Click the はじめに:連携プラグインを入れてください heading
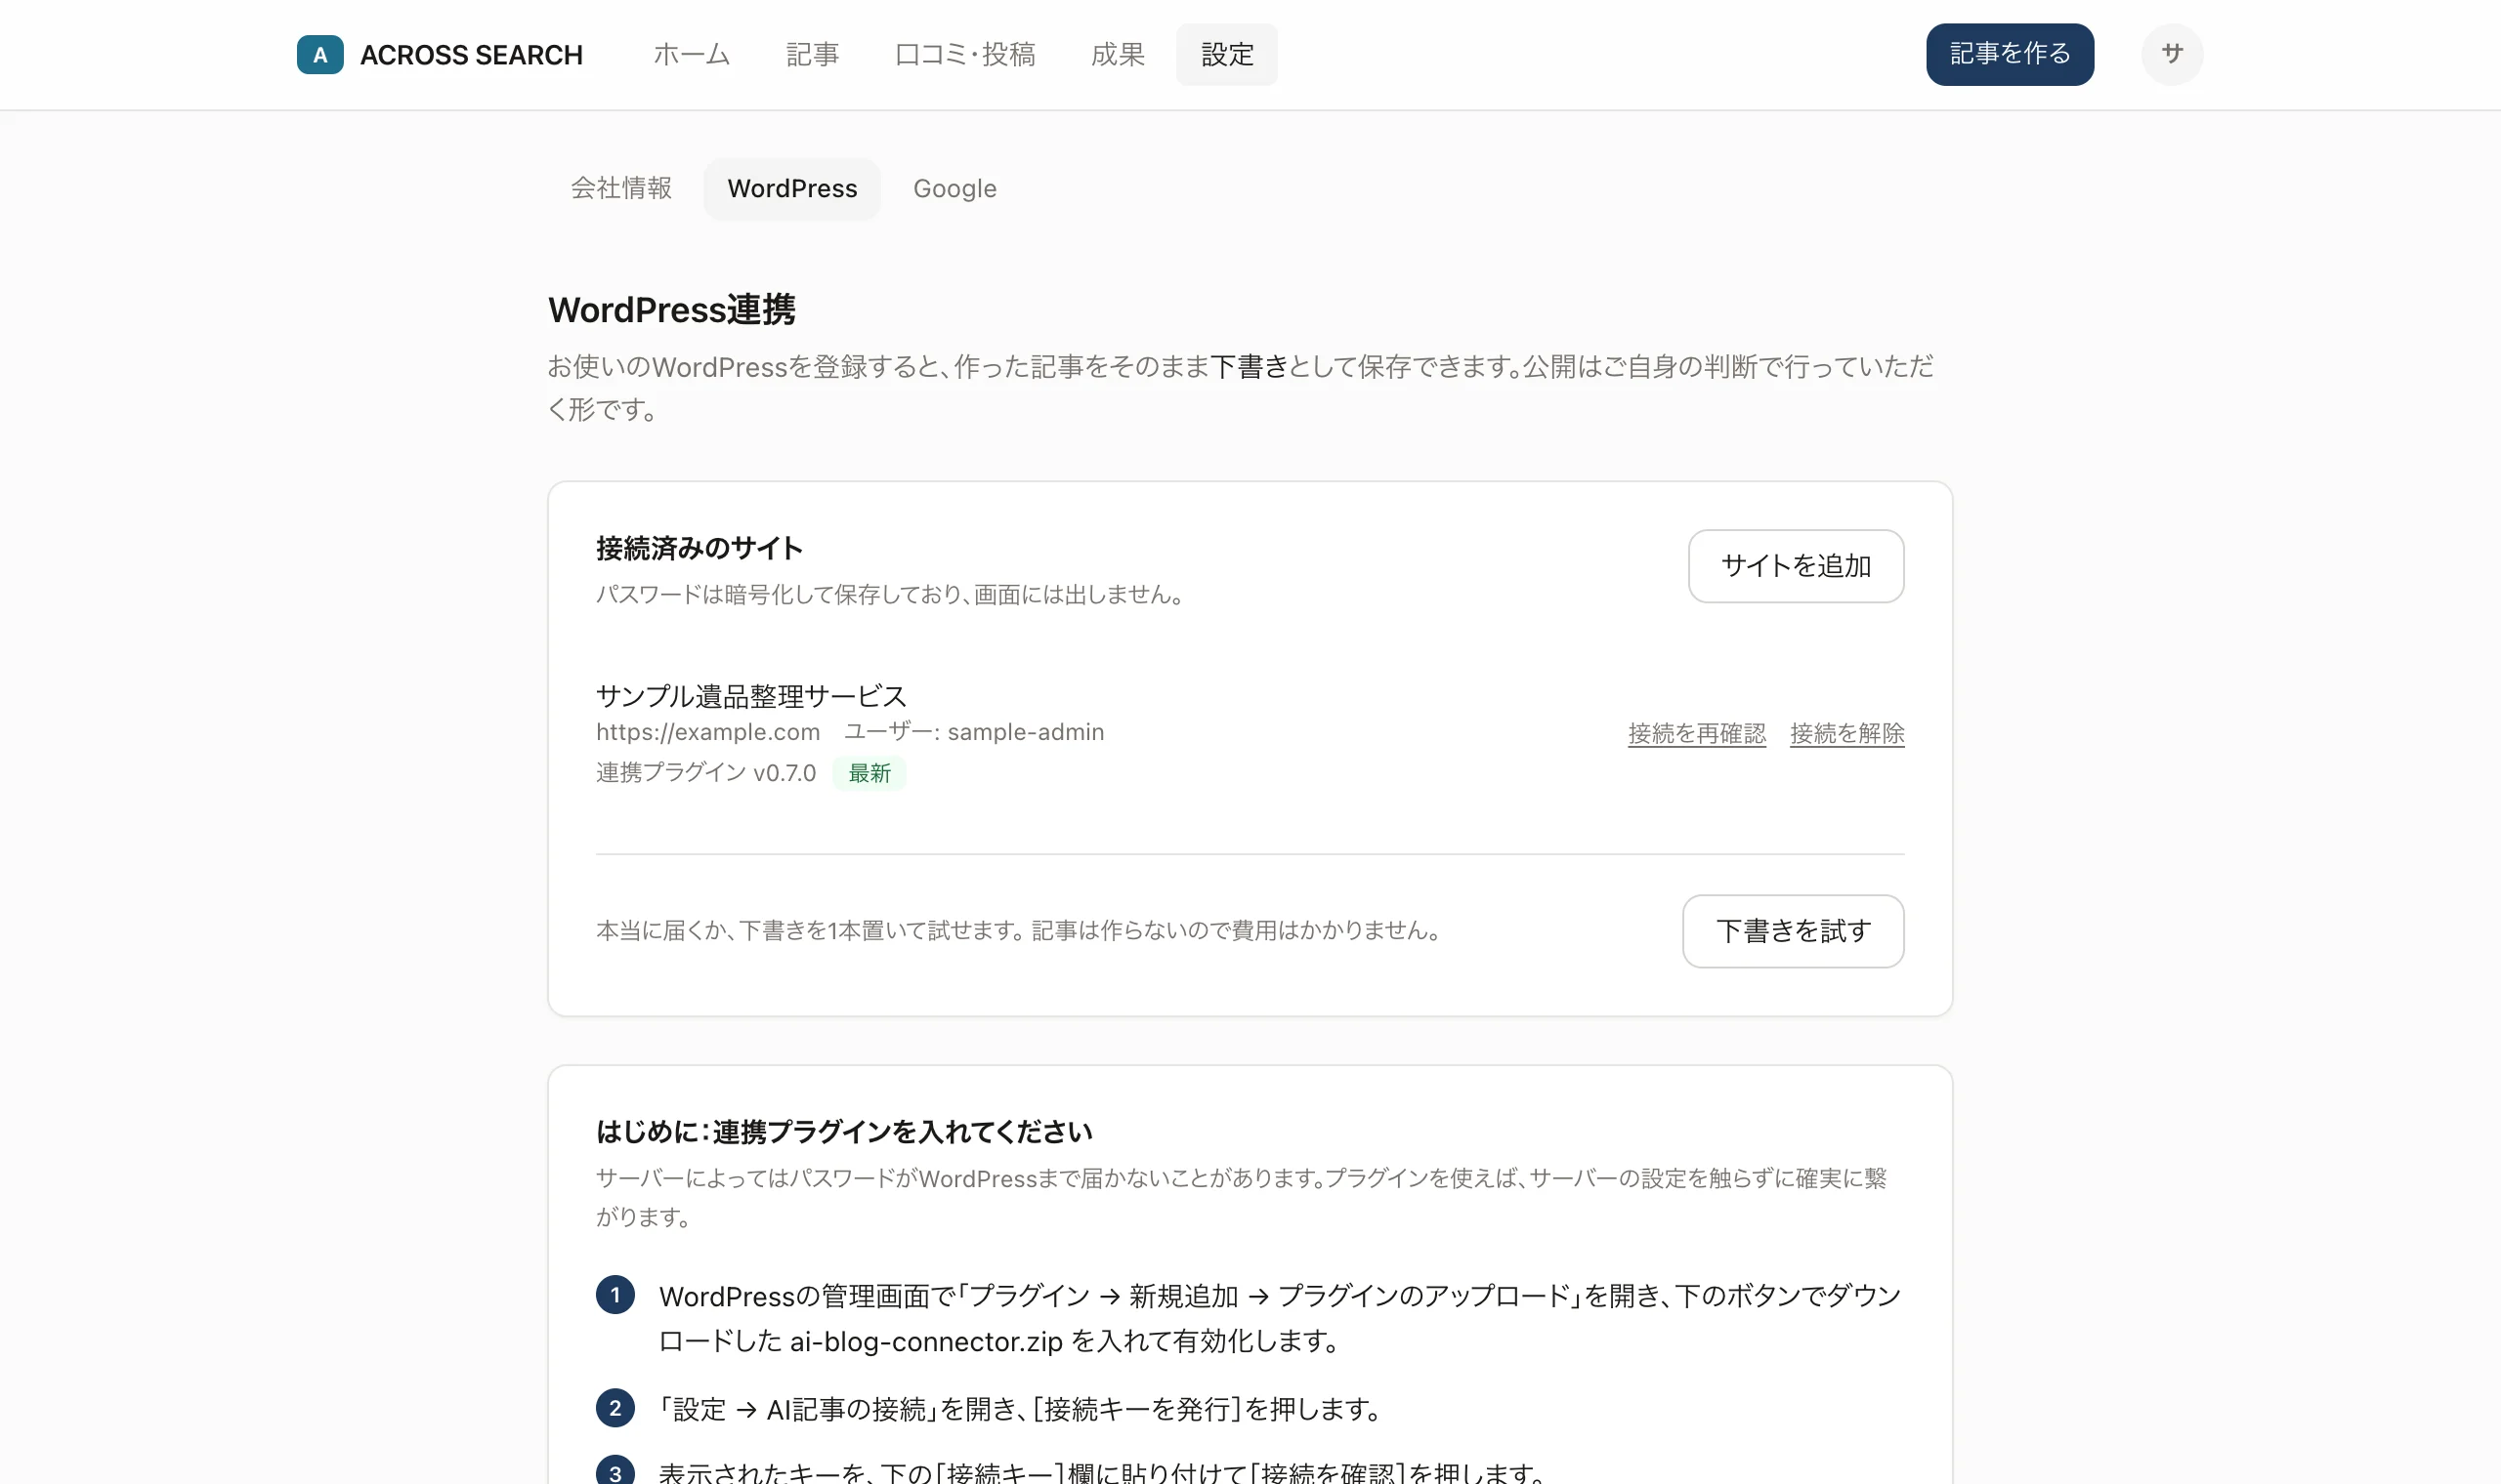The height and width of the screenshot is (1484, 2501). (x=843, y=1132)
